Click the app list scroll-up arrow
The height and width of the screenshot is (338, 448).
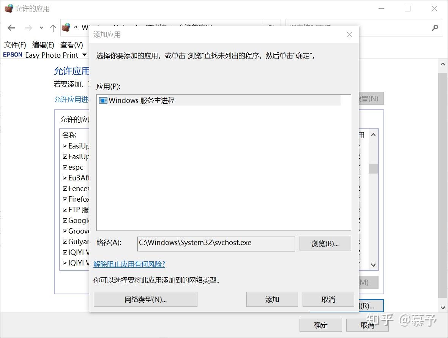[373, 134]
